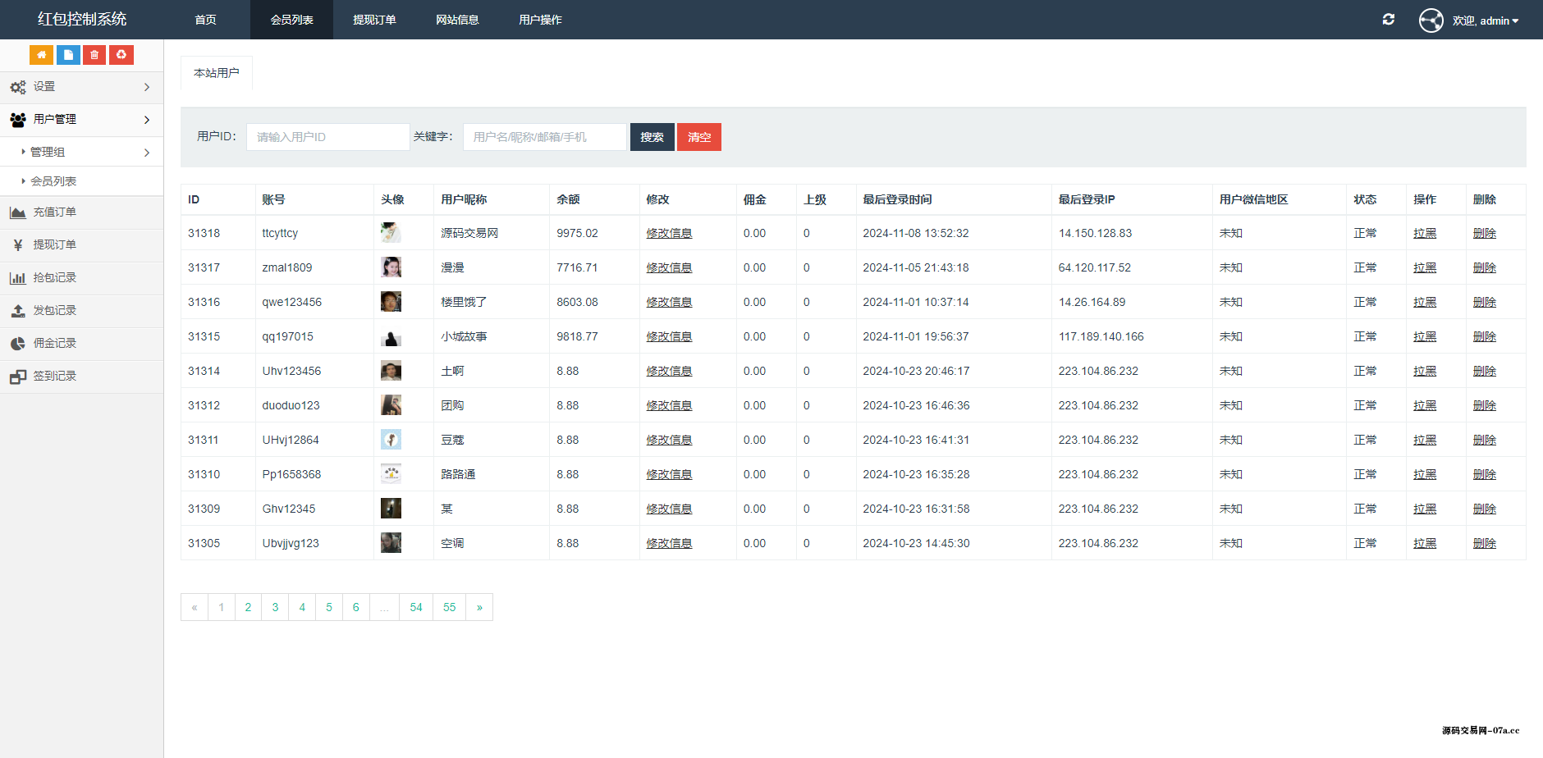Expand the 管理组 submenu

[81, 152]
